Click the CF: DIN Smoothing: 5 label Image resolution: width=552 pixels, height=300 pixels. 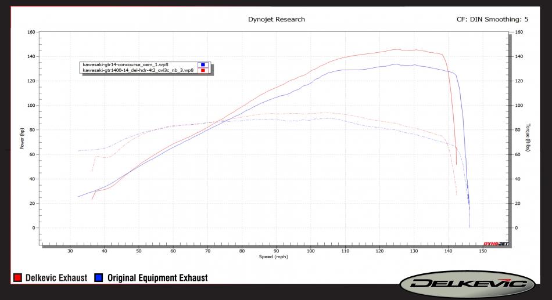493,19
